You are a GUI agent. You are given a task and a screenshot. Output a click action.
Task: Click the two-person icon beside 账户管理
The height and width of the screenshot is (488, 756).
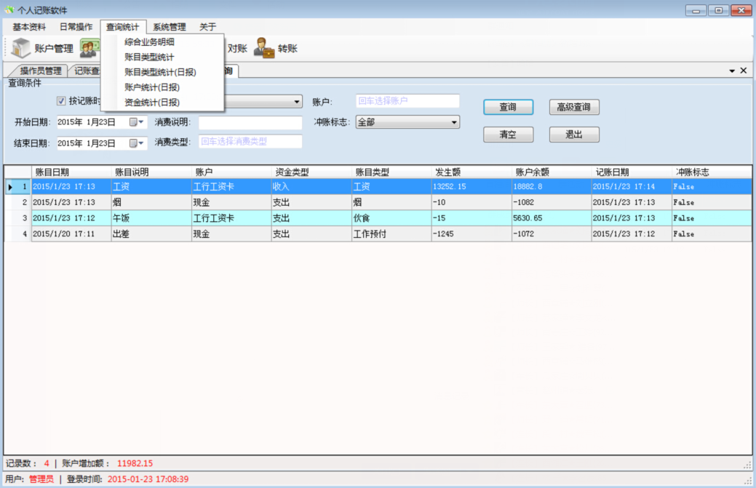[x=89, y=49]
